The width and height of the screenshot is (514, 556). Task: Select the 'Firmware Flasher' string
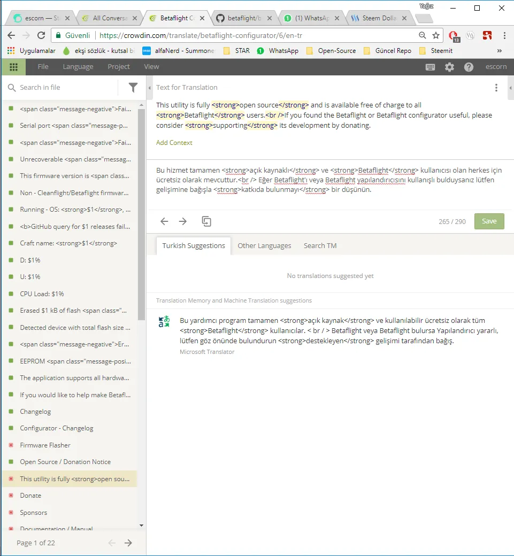(x=70, y=445)
